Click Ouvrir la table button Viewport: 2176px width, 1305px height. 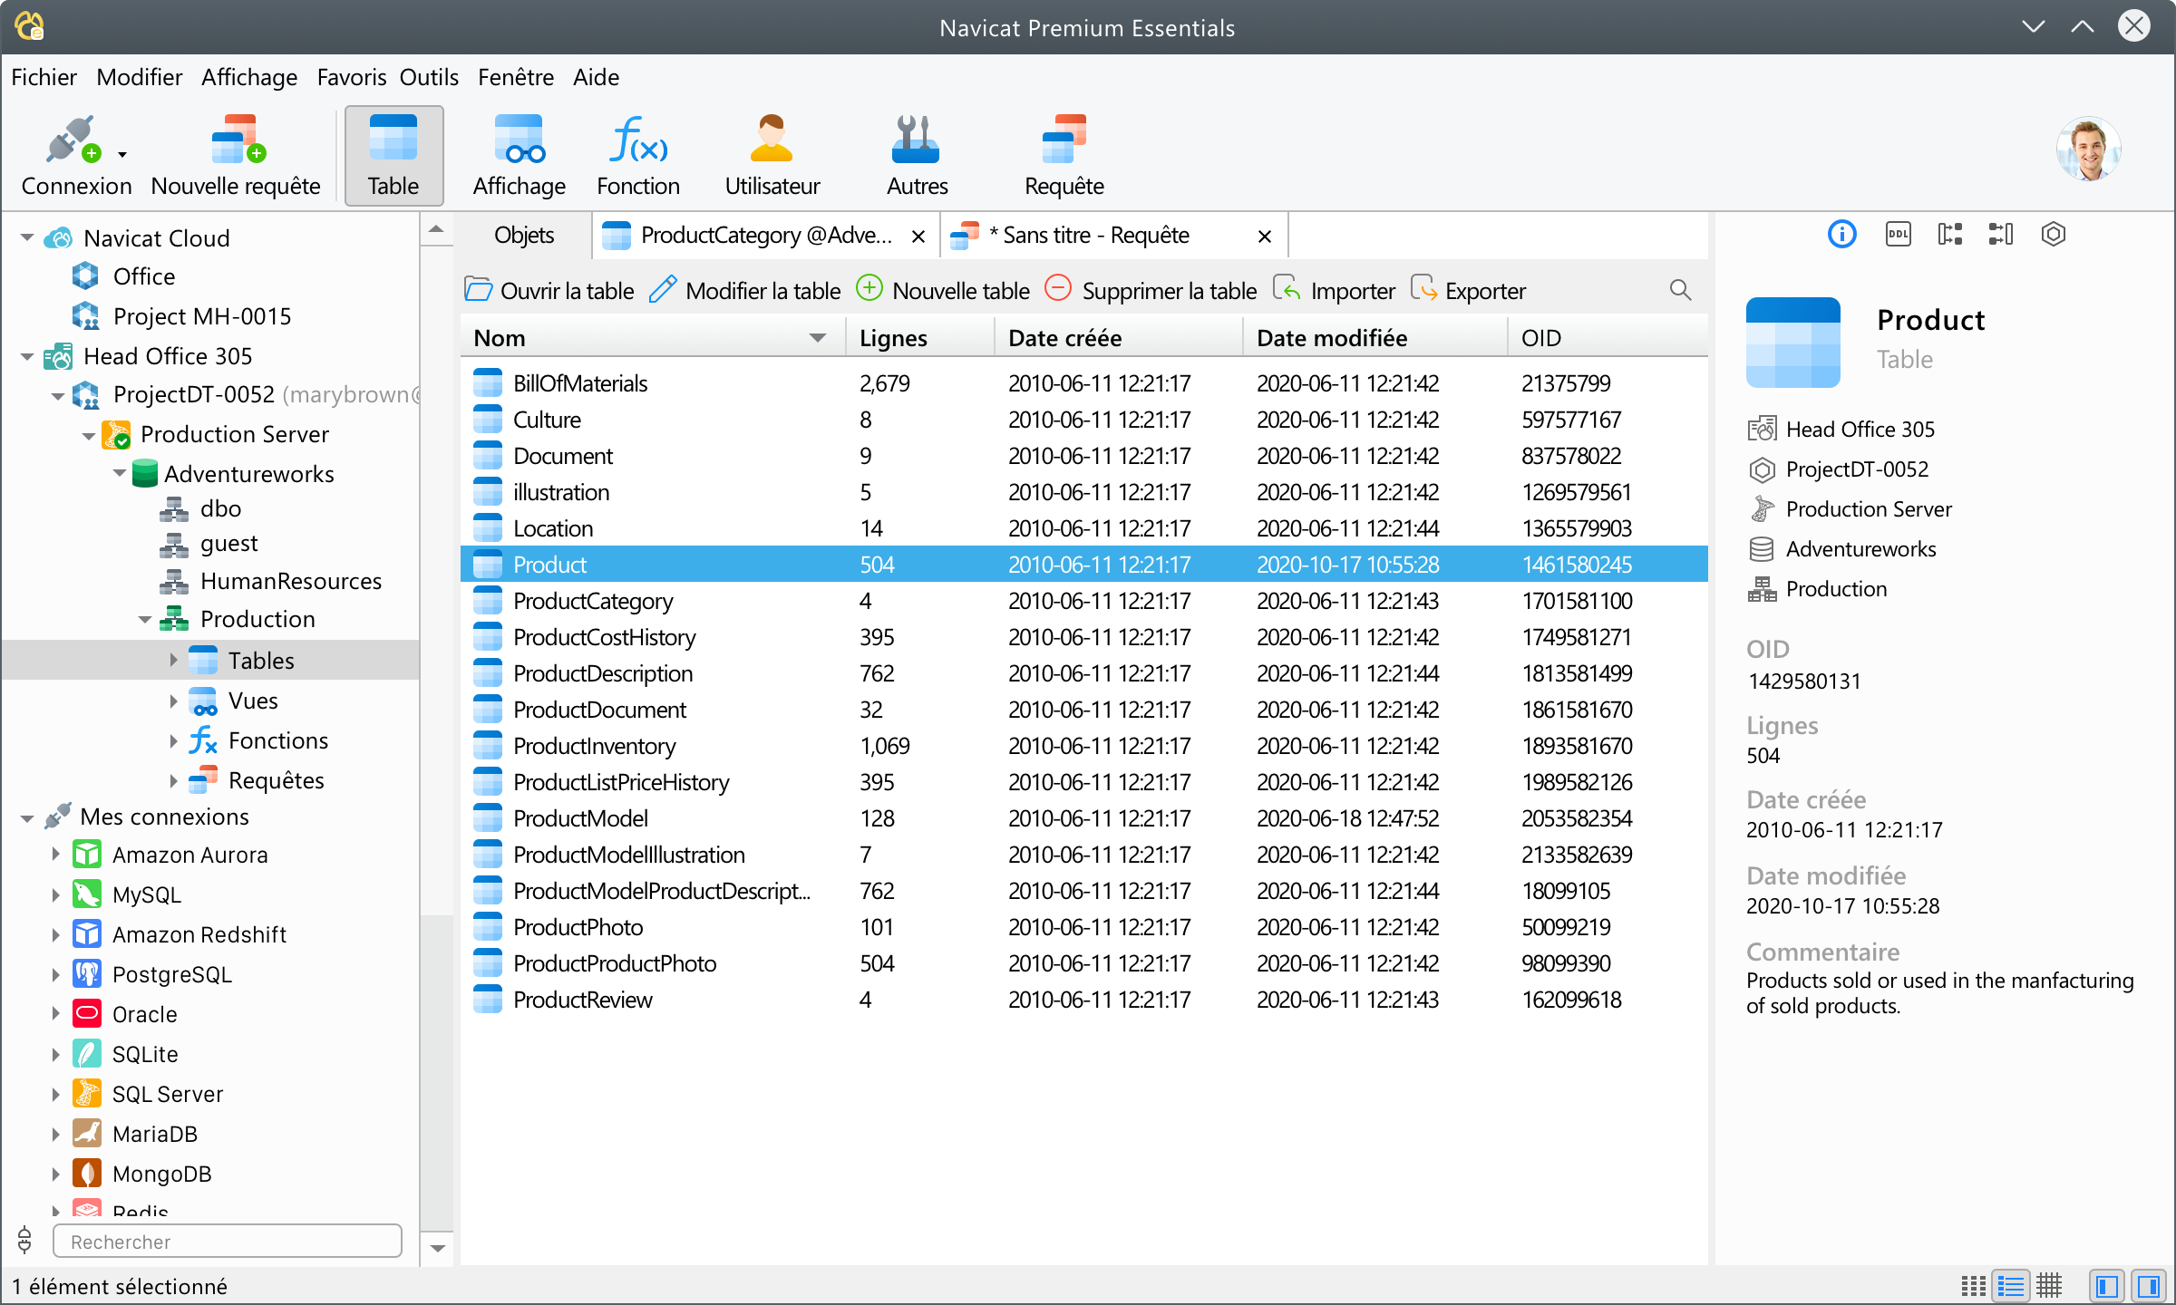tap(549, 291)
